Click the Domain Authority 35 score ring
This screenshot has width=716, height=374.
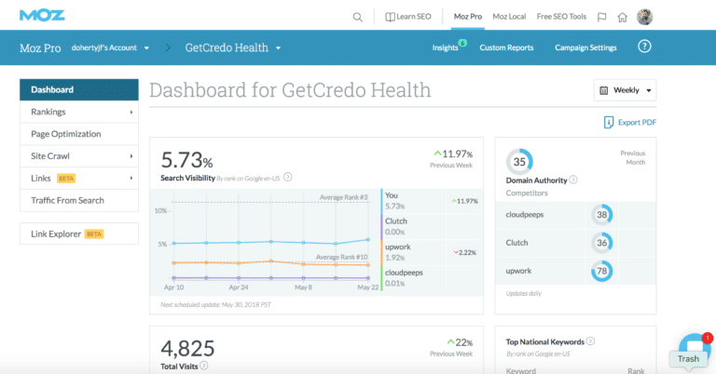pyautogui.click(x=519, y=162)
